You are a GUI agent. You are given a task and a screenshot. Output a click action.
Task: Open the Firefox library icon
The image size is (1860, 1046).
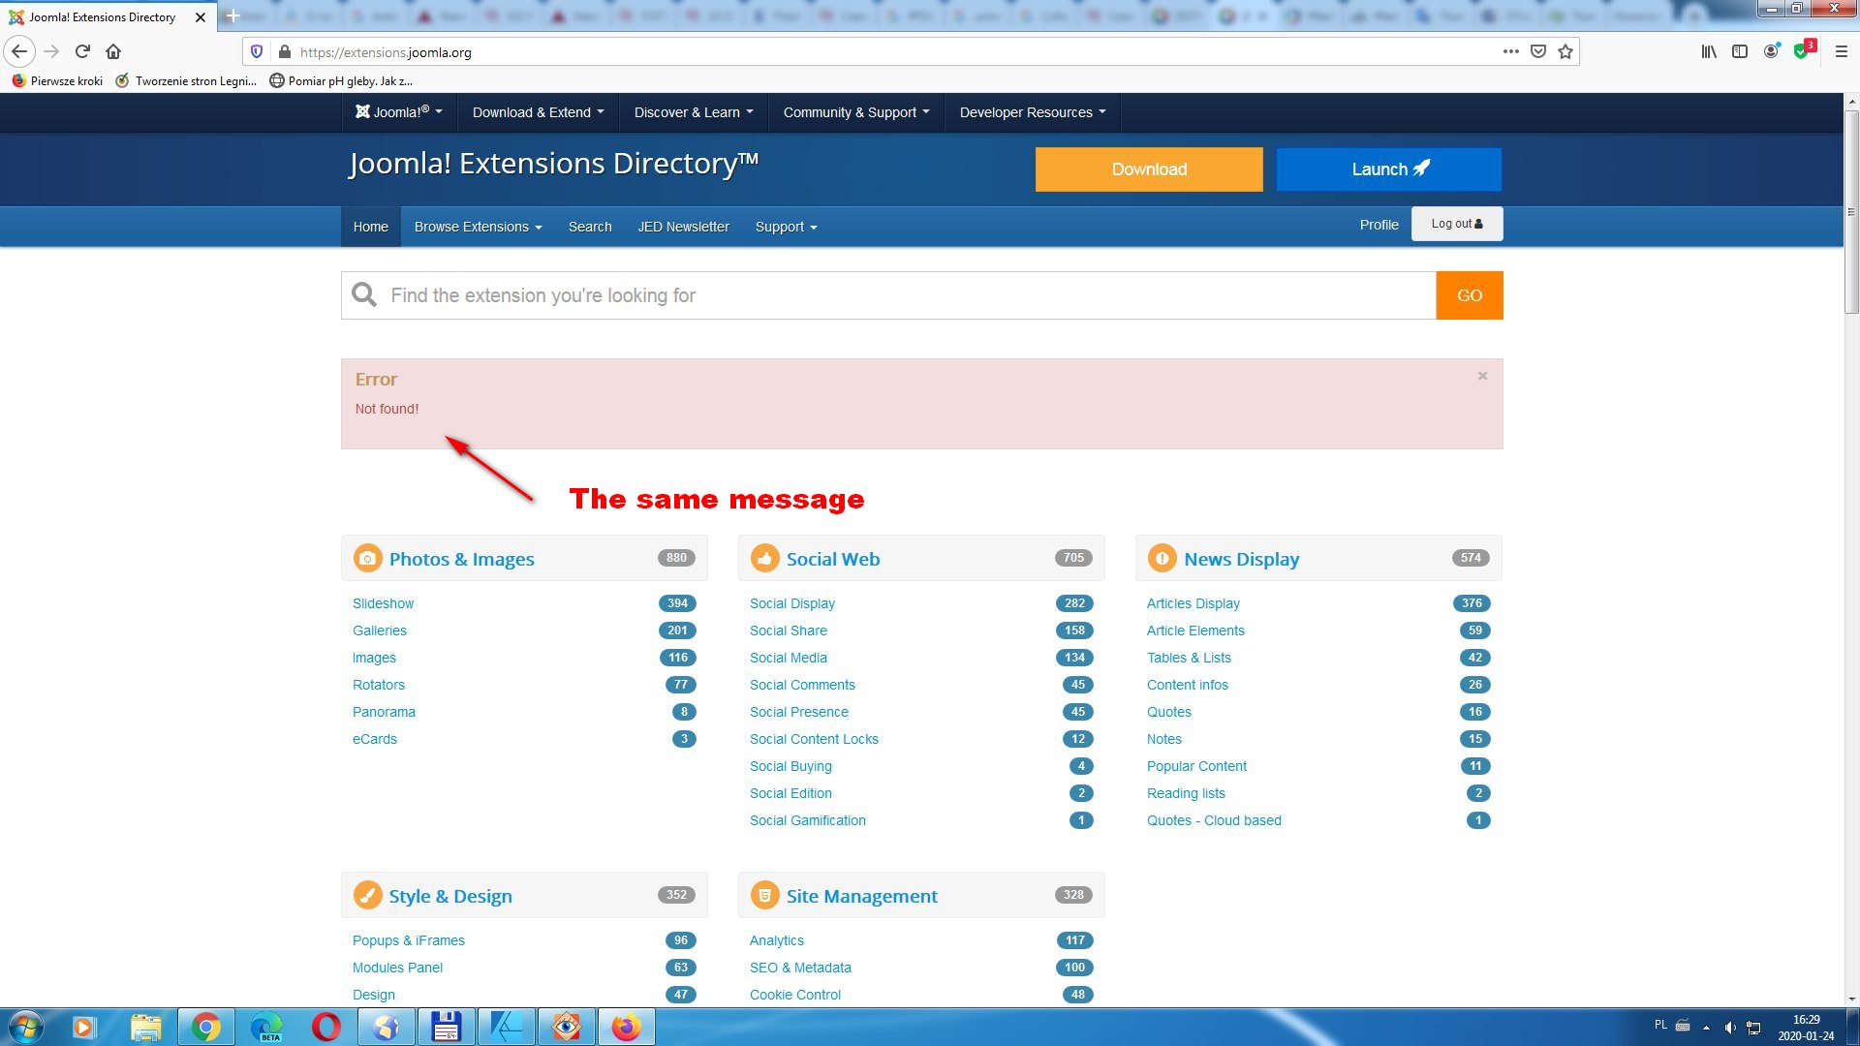(x=1708, y=51)
